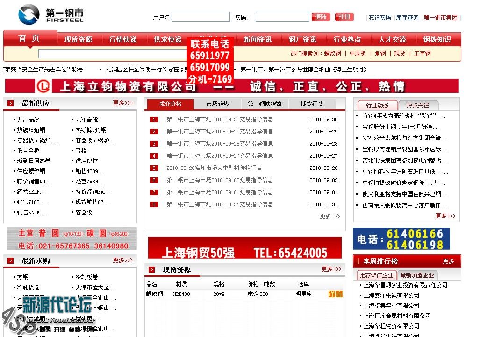Switch to the 第一钢铁指数 tab
The height and width of the screenshot is (337, 494).
pos(265,104)
